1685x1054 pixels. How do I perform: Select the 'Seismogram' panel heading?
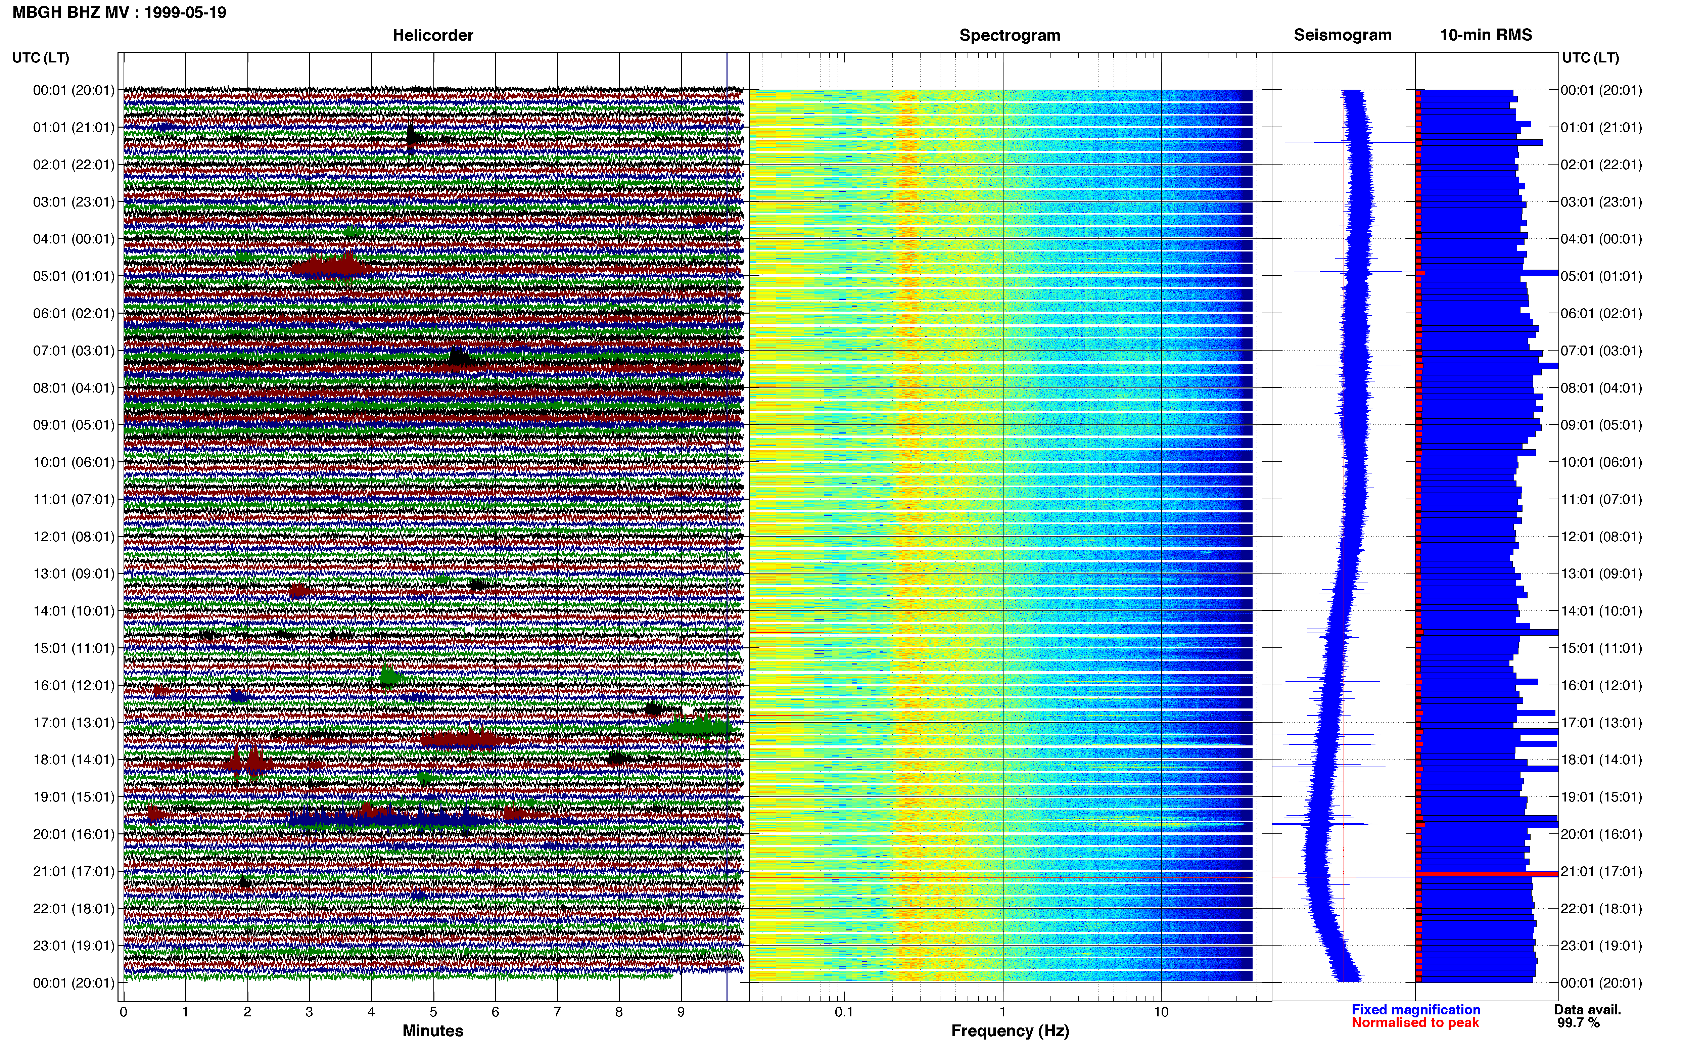click(x=1342, y=35)
